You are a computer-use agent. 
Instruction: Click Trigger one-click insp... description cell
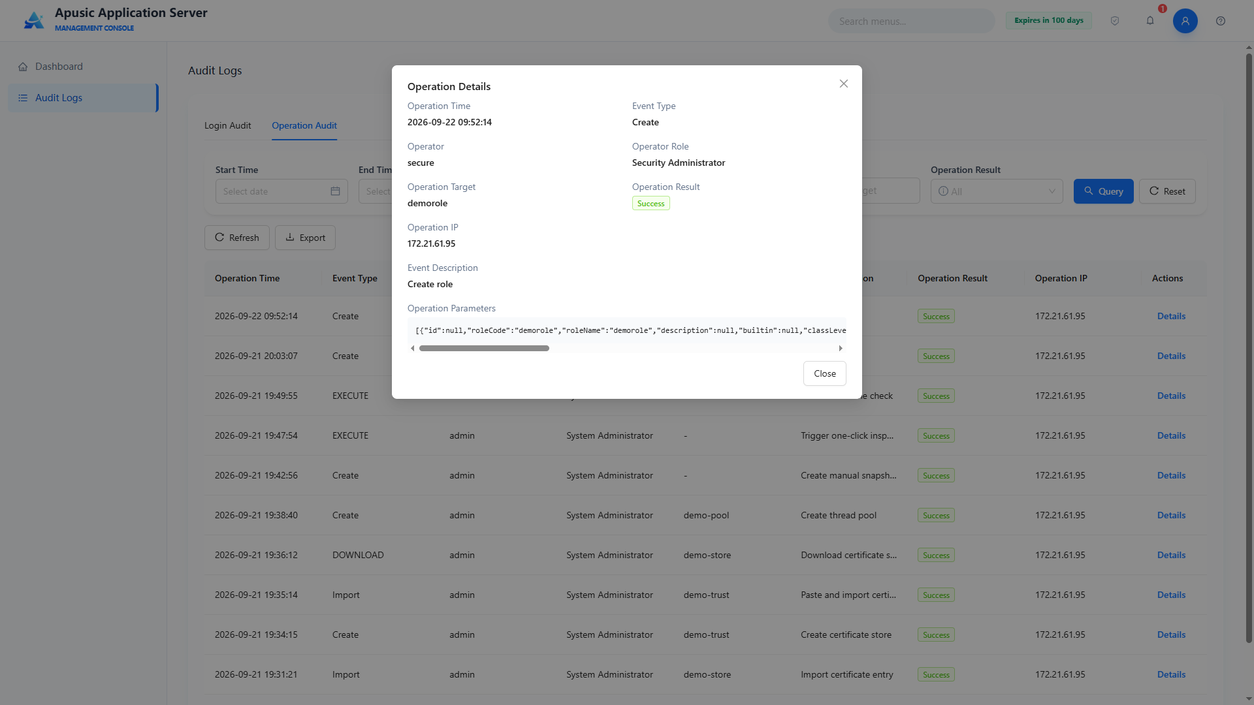tap(847, 435)
